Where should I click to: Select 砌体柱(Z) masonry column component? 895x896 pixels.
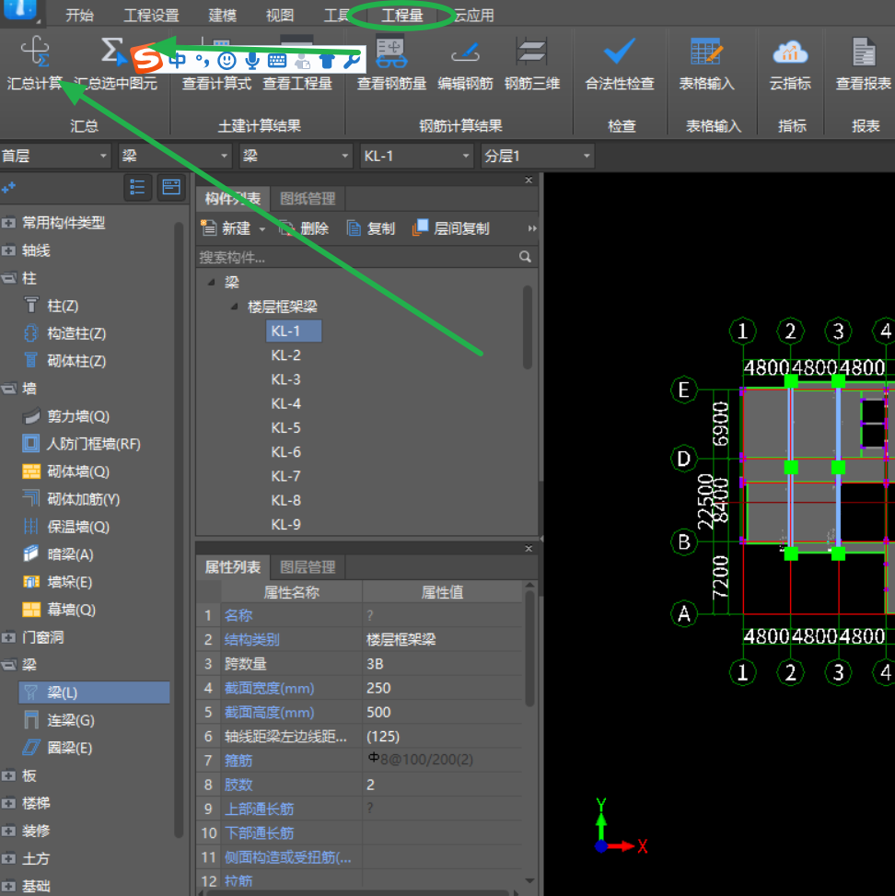(76, 361)
